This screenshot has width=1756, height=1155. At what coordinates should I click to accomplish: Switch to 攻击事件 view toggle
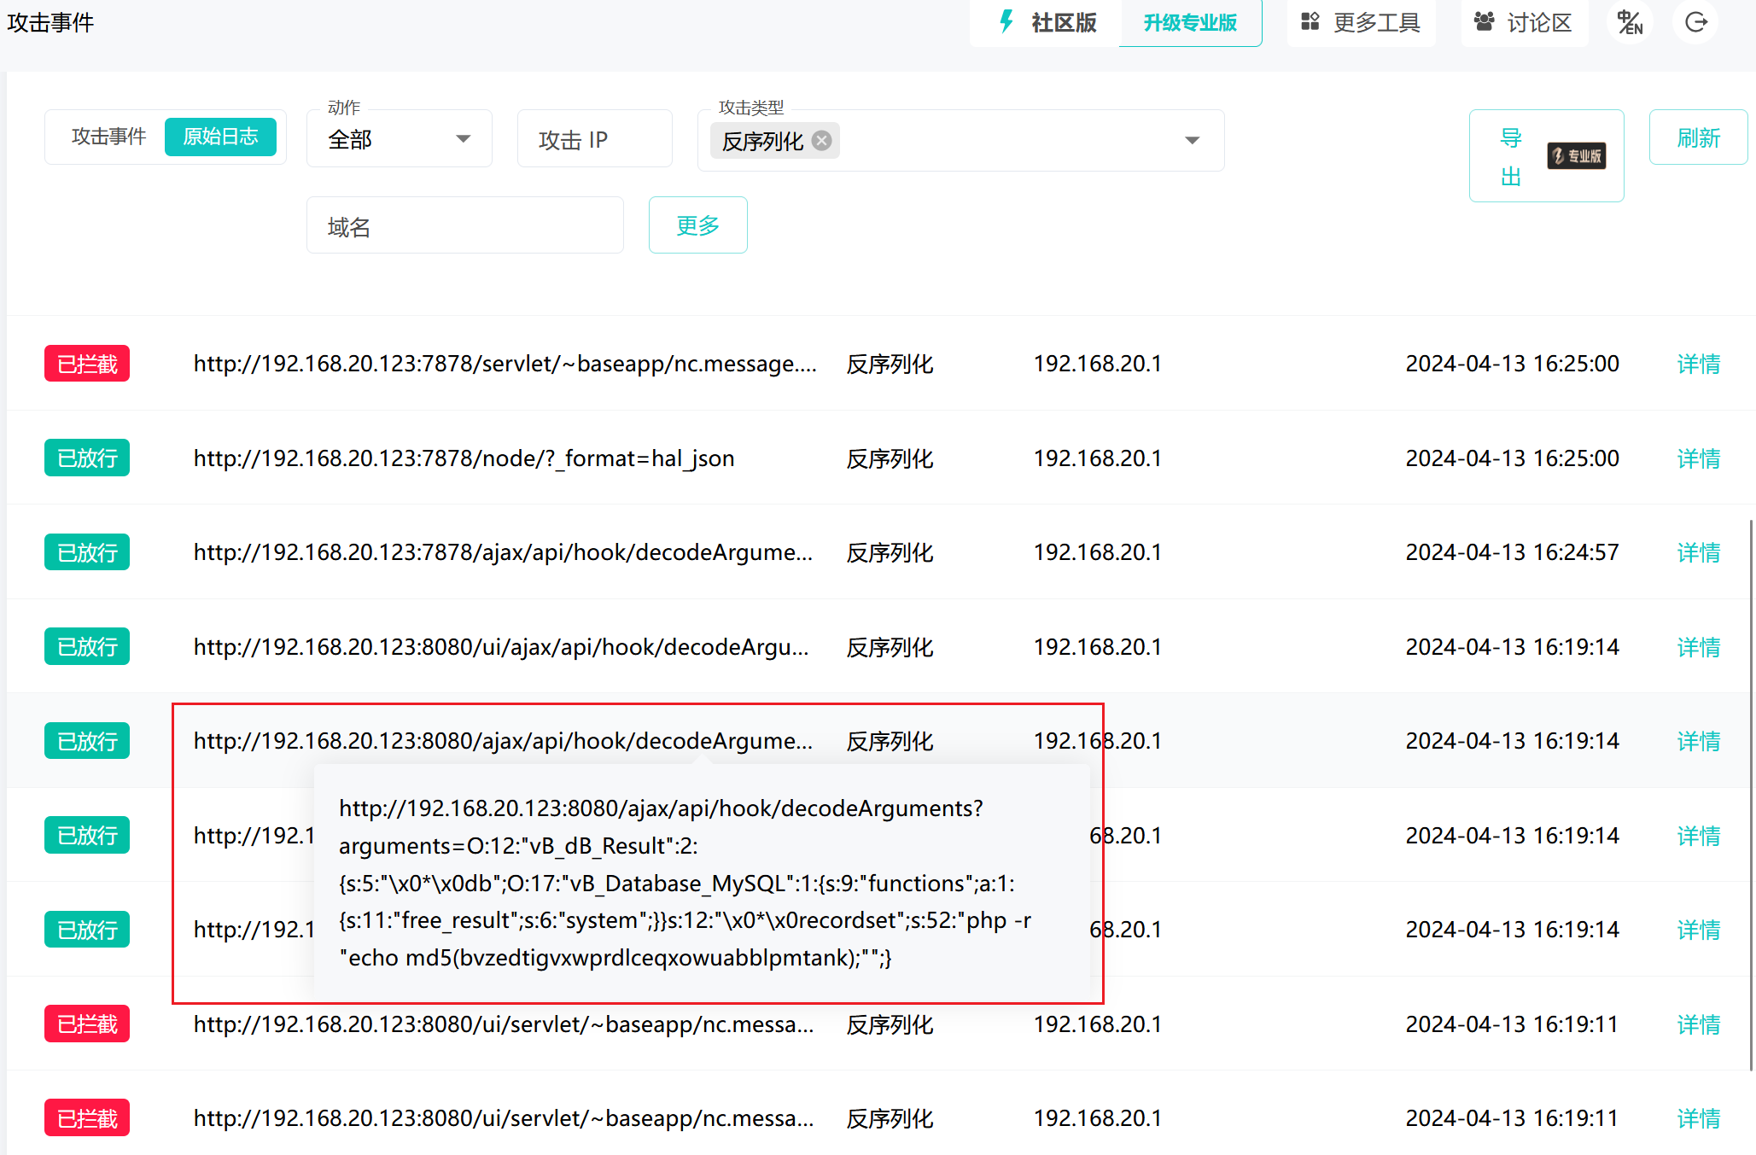pos(108,137)
